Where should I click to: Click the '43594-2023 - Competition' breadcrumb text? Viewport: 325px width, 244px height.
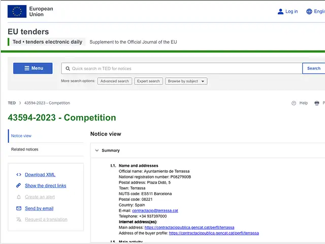click(47, 103)
